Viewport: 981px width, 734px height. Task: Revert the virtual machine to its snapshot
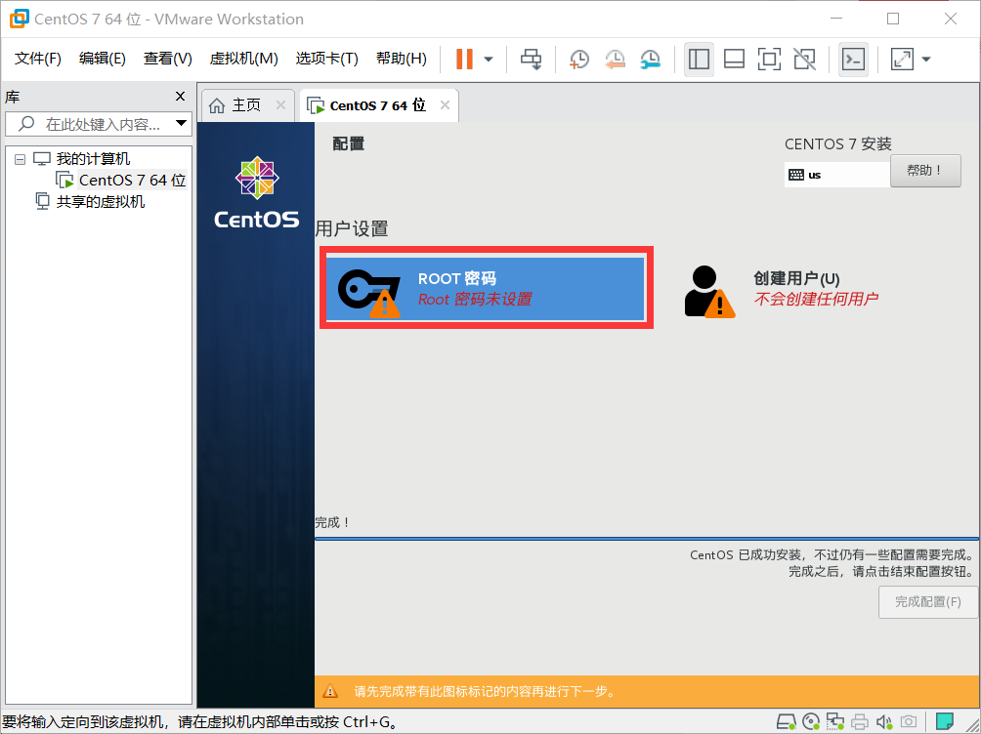point(615,60)
